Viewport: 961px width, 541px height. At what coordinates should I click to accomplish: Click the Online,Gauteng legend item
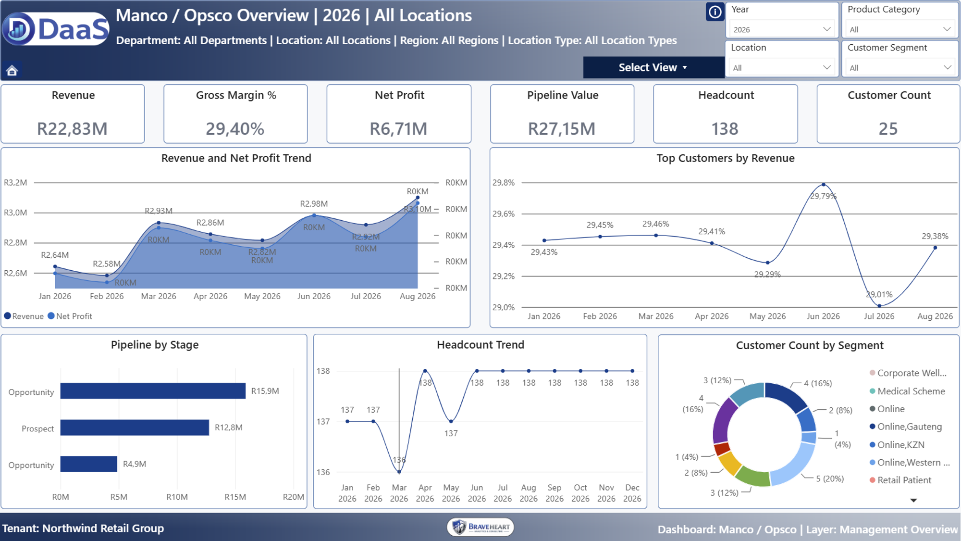[906, 427]
